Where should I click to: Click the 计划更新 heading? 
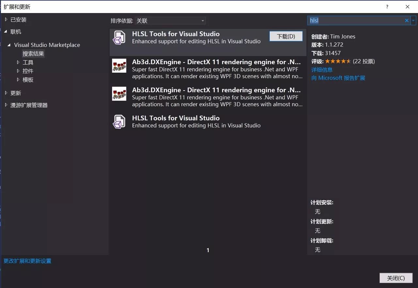point(322,222)
